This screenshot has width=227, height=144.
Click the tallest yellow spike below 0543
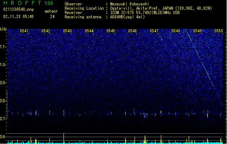tap(64, 138)
